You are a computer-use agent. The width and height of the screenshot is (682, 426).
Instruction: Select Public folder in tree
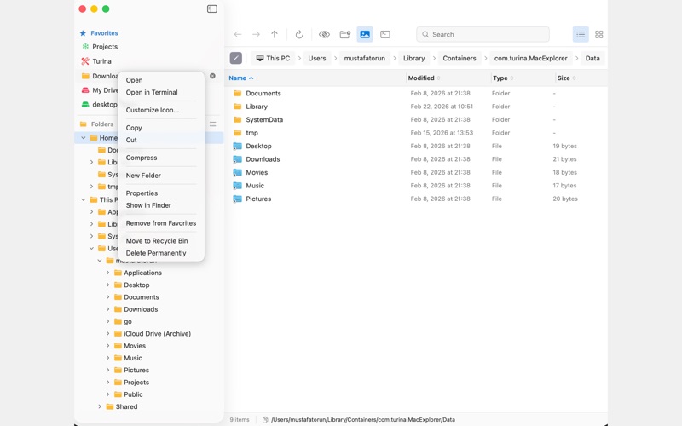[133, 394]
